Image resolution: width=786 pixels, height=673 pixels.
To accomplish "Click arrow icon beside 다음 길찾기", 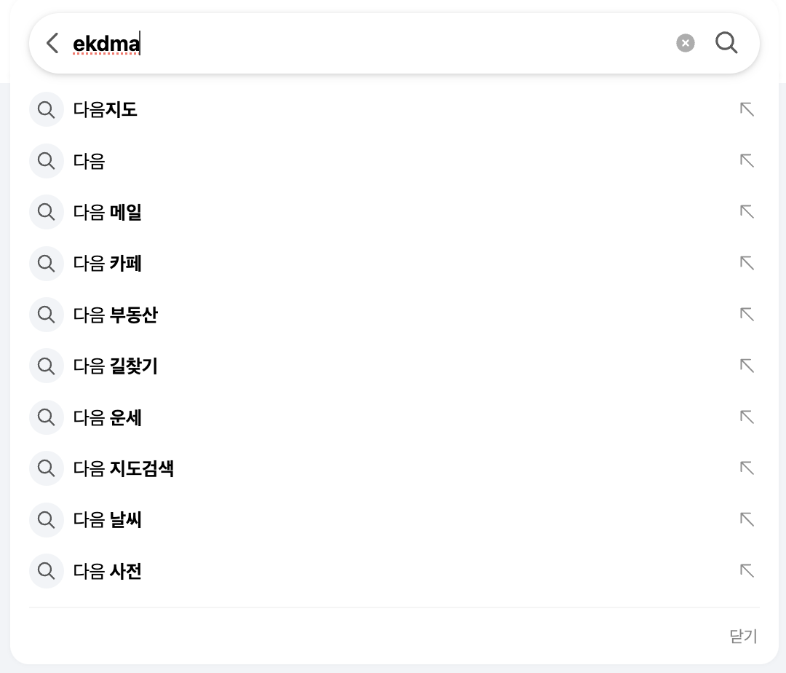I will coord(747,366).
